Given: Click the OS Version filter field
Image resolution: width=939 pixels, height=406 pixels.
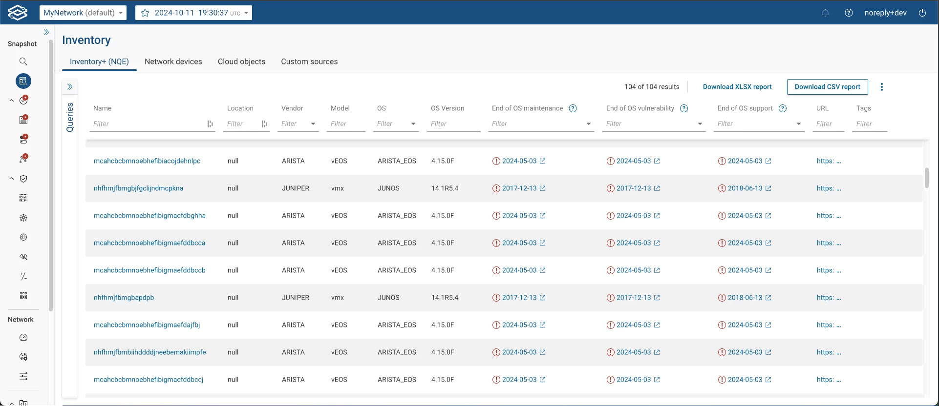Looking at the screenshot, I should pyautogui.click(x=453, y=124).
